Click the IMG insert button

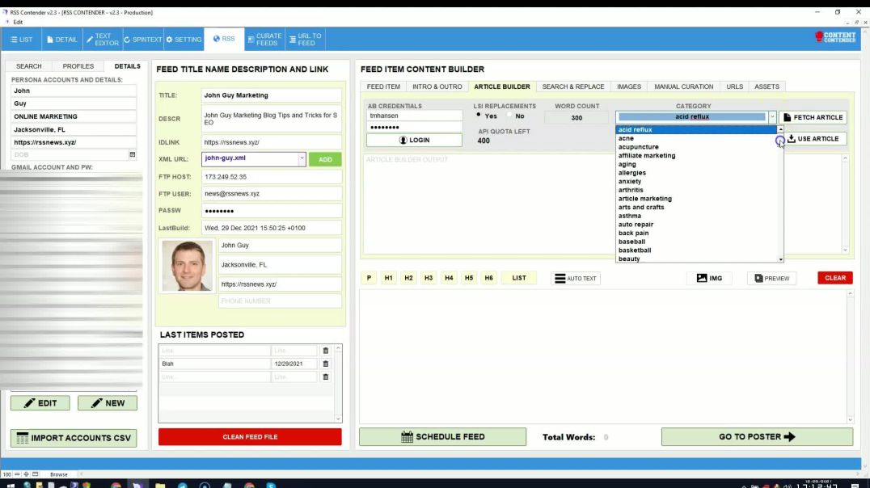tap(709, 279)
